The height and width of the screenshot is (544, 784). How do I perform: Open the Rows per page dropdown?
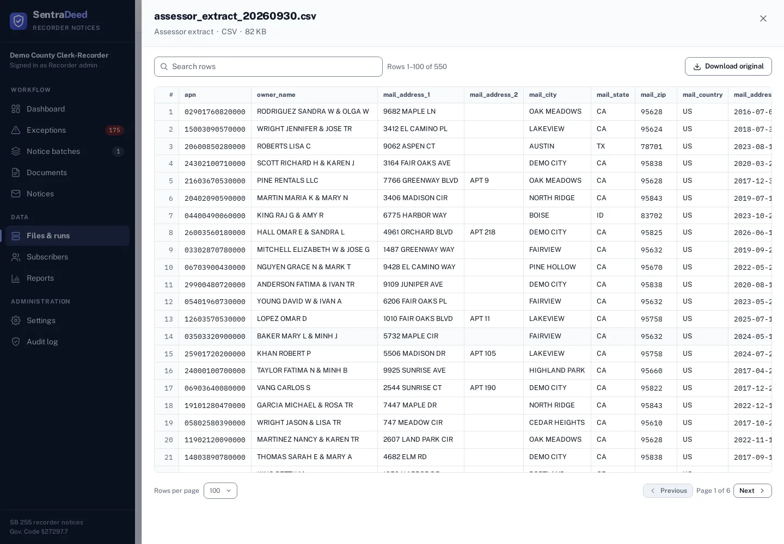coord(220,491)
